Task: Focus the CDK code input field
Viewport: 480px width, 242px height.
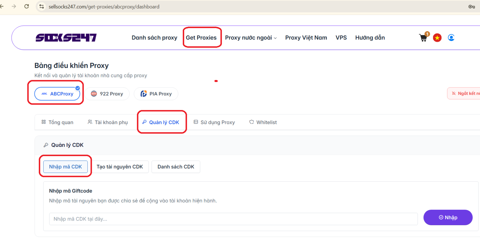Action: pyautogui.click(x=233, y=219)
